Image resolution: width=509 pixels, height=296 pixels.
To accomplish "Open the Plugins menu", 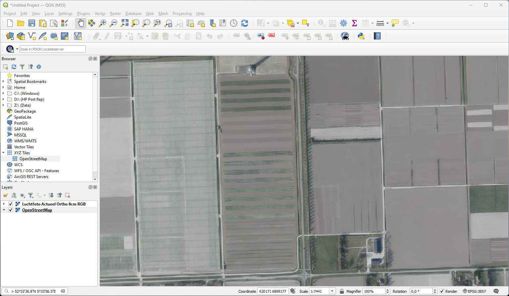I will point(83,14).
